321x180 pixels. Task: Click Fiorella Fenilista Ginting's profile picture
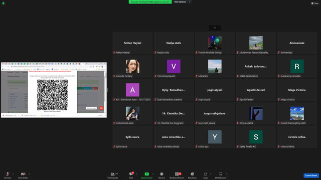coord(215,42)
